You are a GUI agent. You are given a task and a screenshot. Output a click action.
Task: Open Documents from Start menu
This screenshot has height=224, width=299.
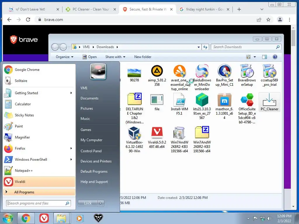point(89,98)
